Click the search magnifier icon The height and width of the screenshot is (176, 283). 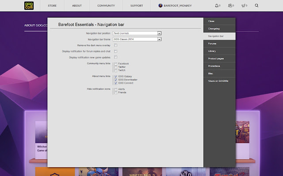(256, 6)
